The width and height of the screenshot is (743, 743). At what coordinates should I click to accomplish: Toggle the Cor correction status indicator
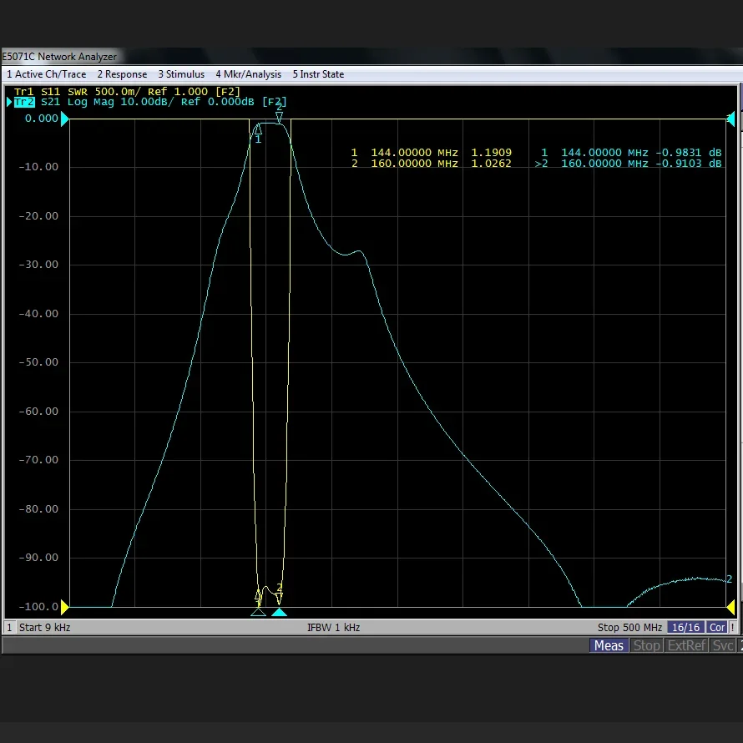tap(716, 627)
